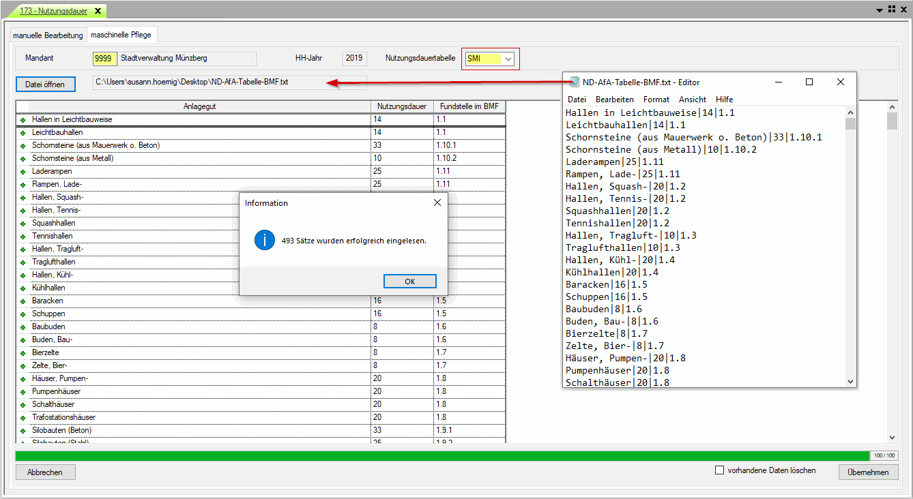Screen dimensions: 913x499
Task: Expand the Hallen in Leichtbauweise row
Action: click(23, 120)
